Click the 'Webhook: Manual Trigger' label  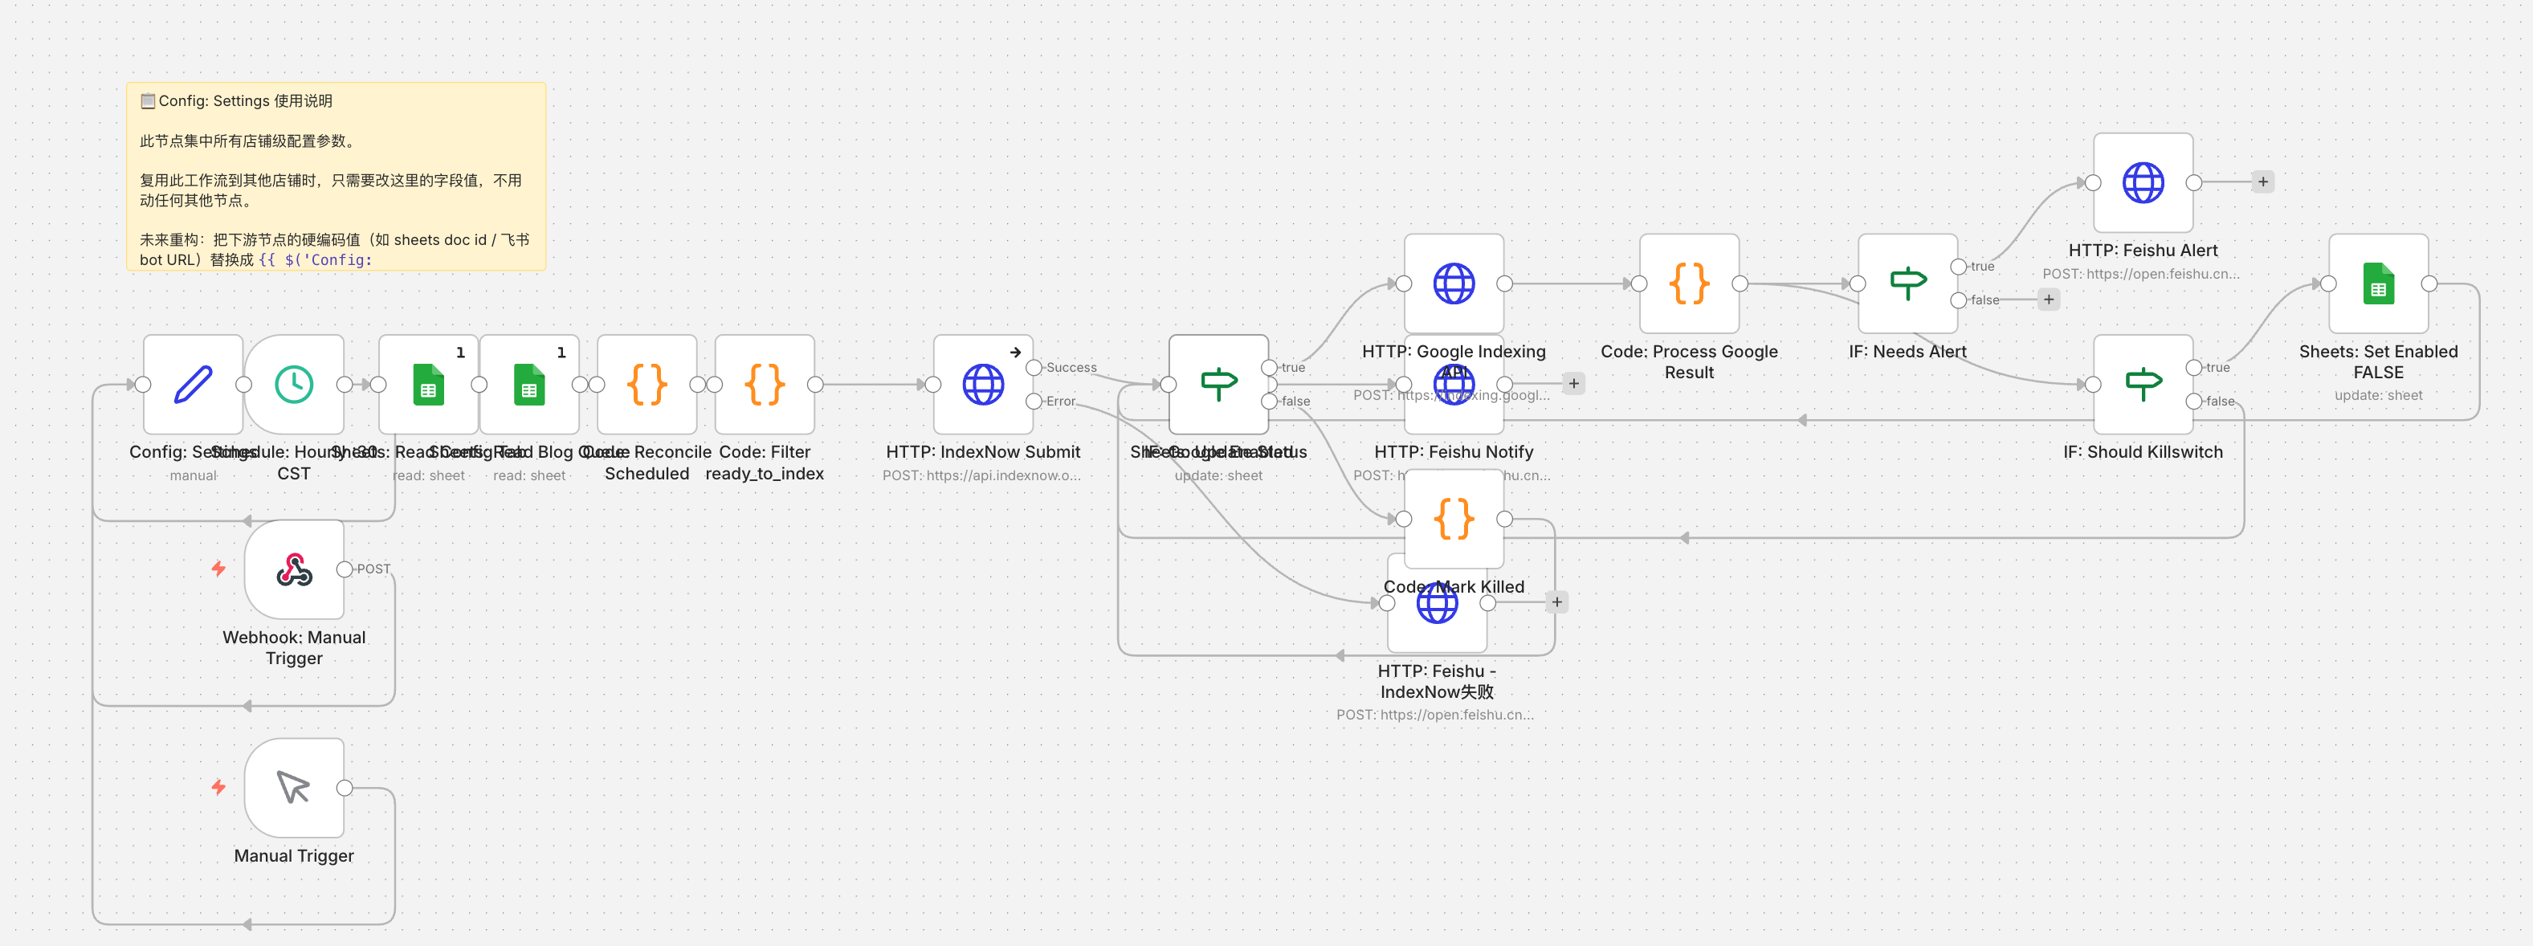click(294, 648)
